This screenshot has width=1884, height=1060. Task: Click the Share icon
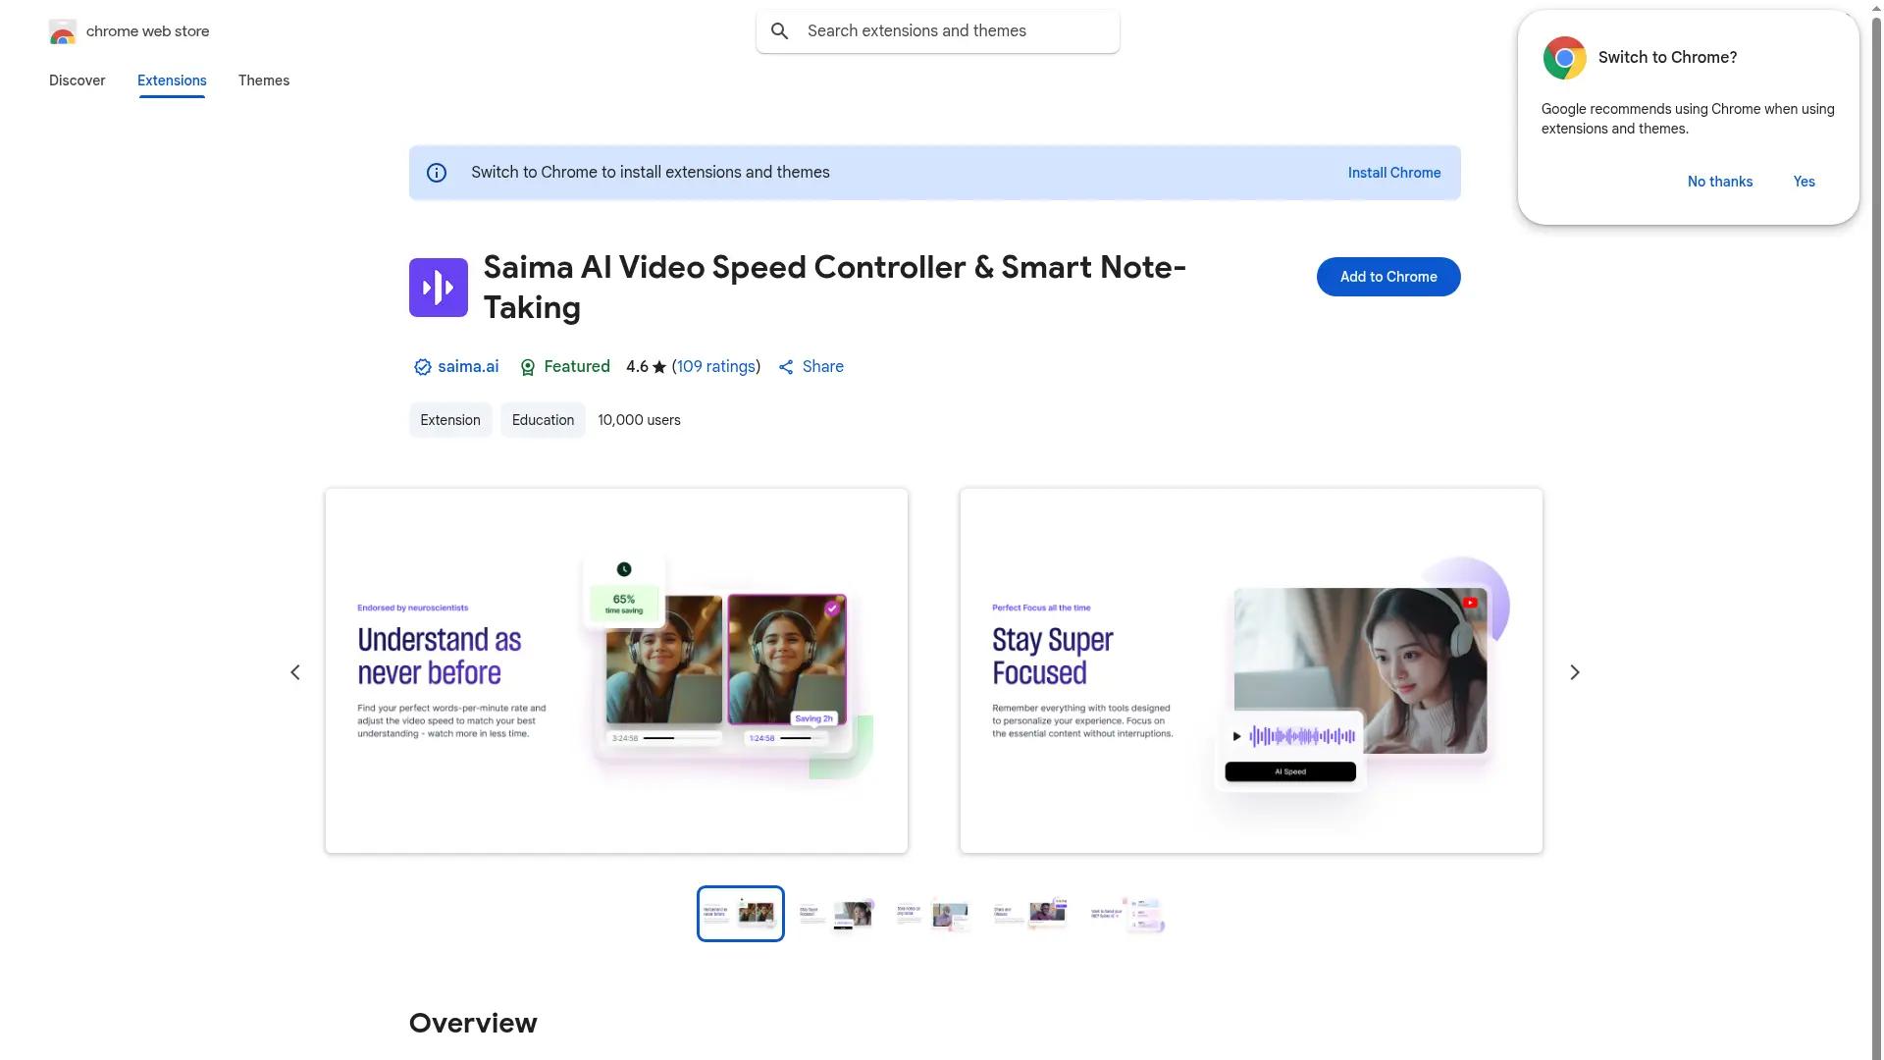[786, 366]
